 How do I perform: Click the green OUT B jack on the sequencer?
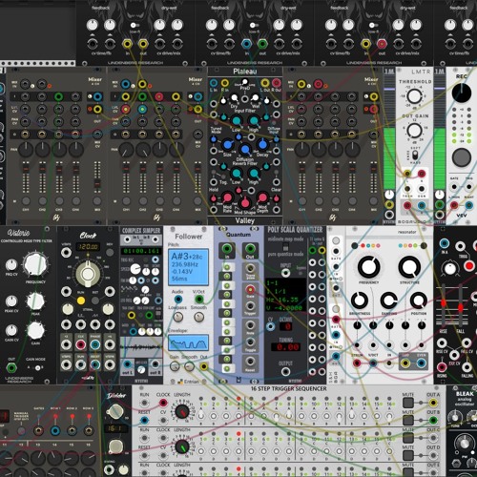coord(433,420)
